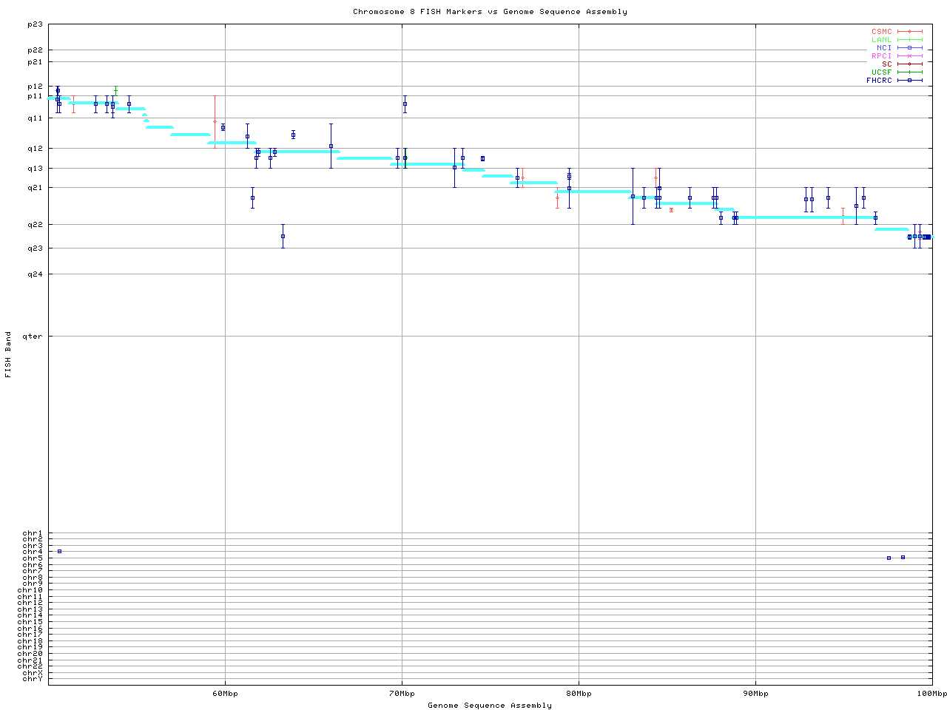
Task: Click the FHCRC legend marker sample
Action: [x=909, y=80]
